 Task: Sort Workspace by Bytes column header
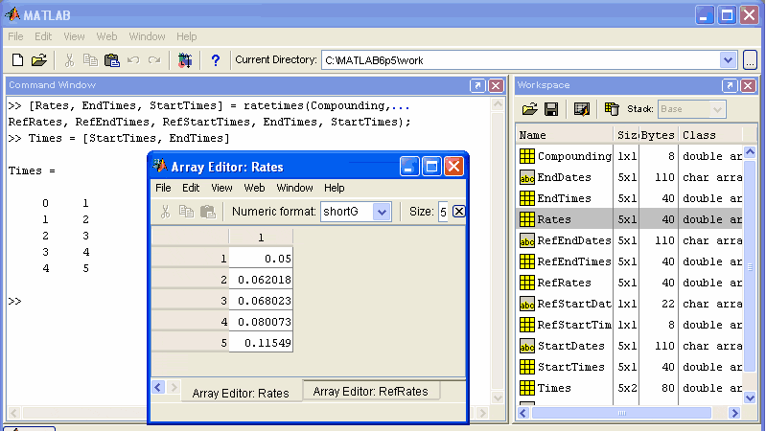click(658, 135)
